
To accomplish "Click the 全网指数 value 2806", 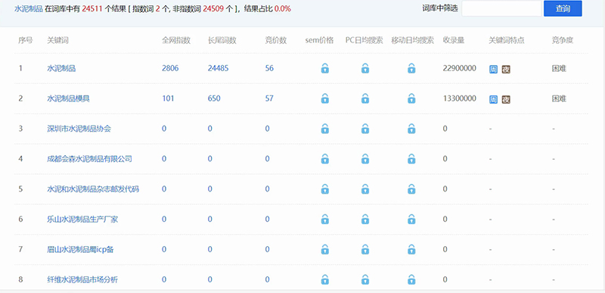I will 170,68.
